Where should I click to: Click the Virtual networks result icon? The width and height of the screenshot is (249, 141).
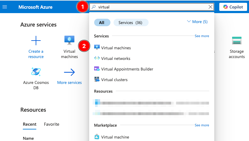coord(97,58)
